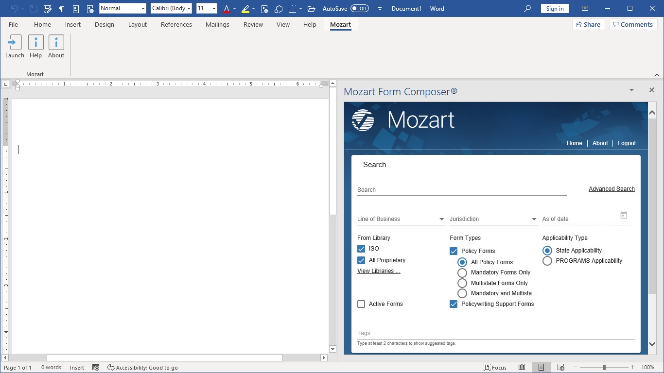This screenshot has width=664, height=373.
Task: Click inside the Mozart Search field
Action: [462, 190]
